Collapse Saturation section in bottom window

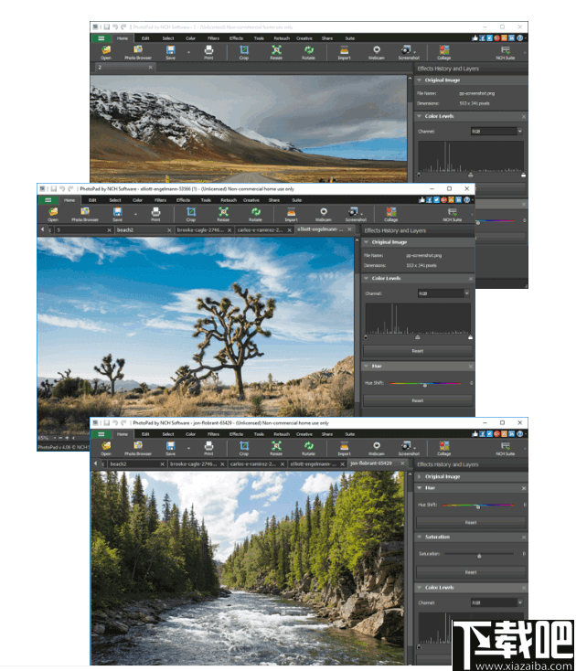pos(420,537)
